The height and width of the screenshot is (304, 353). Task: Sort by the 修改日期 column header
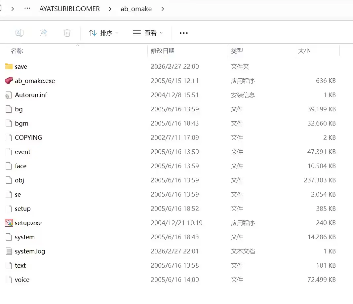(163, 51)
